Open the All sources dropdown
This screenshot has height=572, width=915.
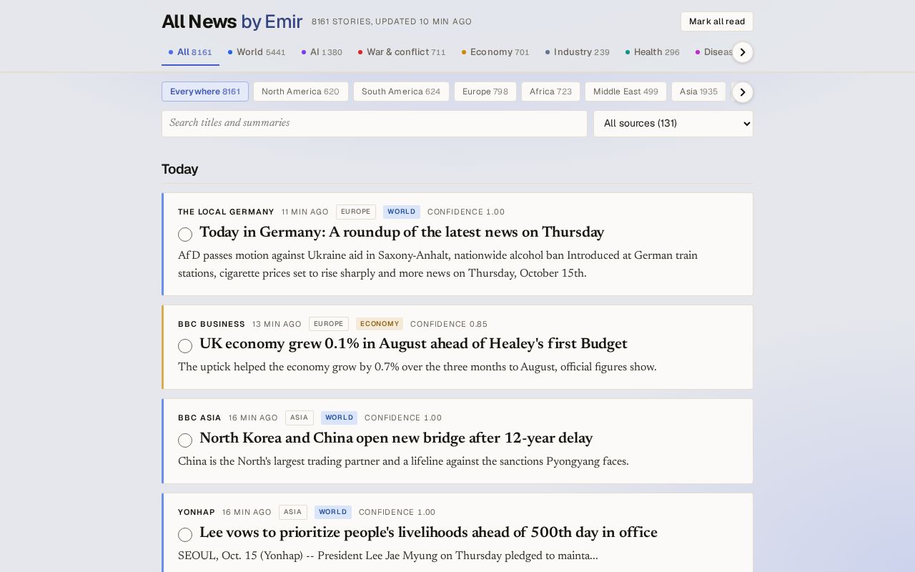click(673, 124)
